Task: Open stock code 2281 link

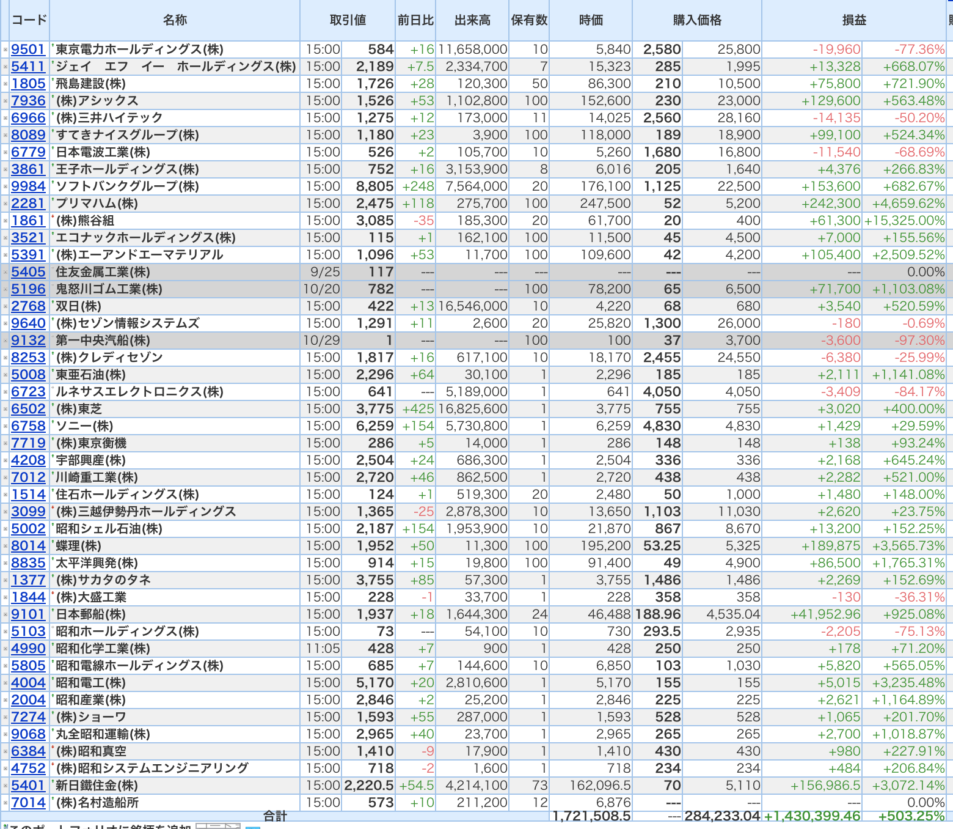Action: tap(28, 204)
